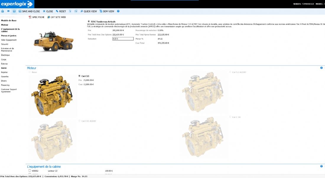Open Financing category

coord(5,85)
